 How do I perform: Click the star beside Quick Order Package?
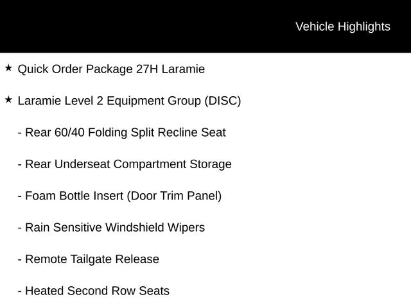[8, 68]
